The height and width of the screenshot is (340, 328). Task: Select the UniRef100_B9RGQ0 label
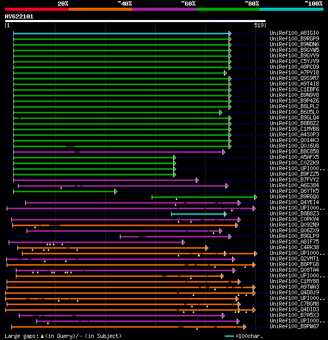294,196
